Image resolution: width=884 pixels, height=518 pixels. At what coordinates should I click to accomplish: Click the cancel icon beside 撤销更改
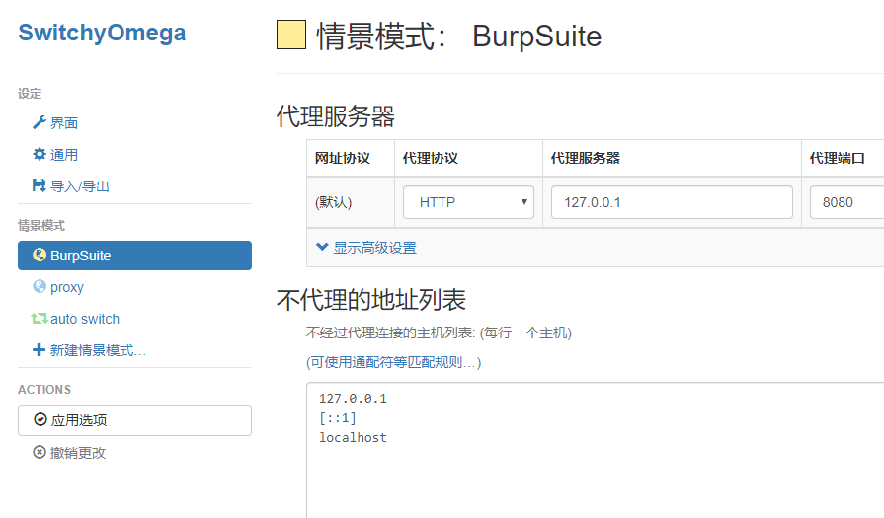(x=40, y=452)
